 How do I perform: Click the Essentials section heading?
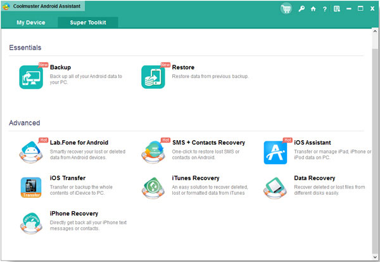pyautogui.click(x=25, y=48)
